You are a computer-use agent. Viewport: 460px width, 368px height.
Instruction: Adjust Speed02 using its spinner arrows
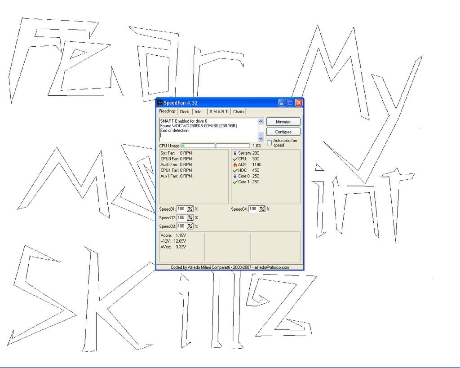190,217
